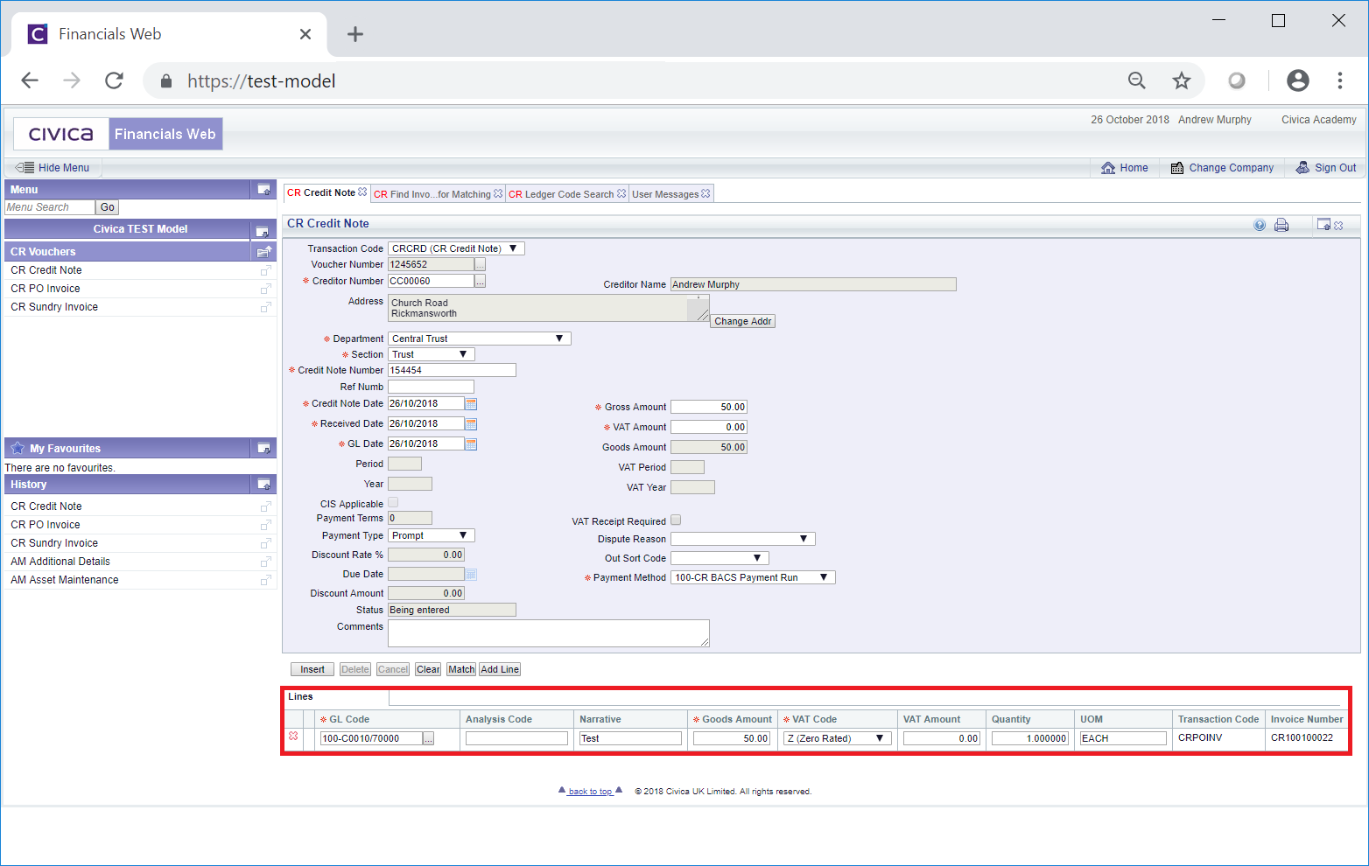Open the Department dropdown showing Central Trust
Screen dimensions: 1369x866
click(x=480, y=339)
